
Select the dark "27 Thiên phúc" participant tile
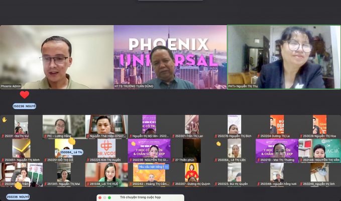tap(191, 148)
